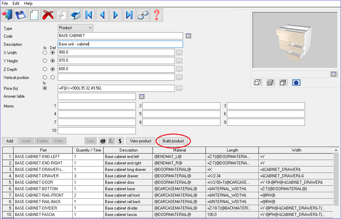Create a new record with the blank page icon
This screenshot has height=219, width=341.
pyautogui.click(x=34, y=15)
